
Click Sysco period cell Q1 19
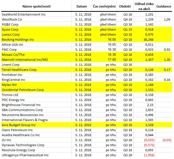click(128, 30)
